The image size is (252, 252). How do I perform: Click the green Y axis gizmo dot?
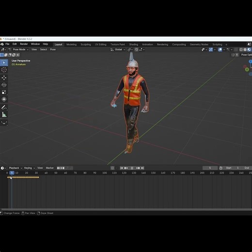247,70
